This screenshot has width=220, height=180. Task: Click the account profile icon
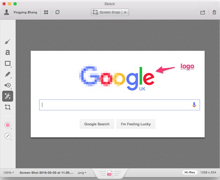(7, 12)
